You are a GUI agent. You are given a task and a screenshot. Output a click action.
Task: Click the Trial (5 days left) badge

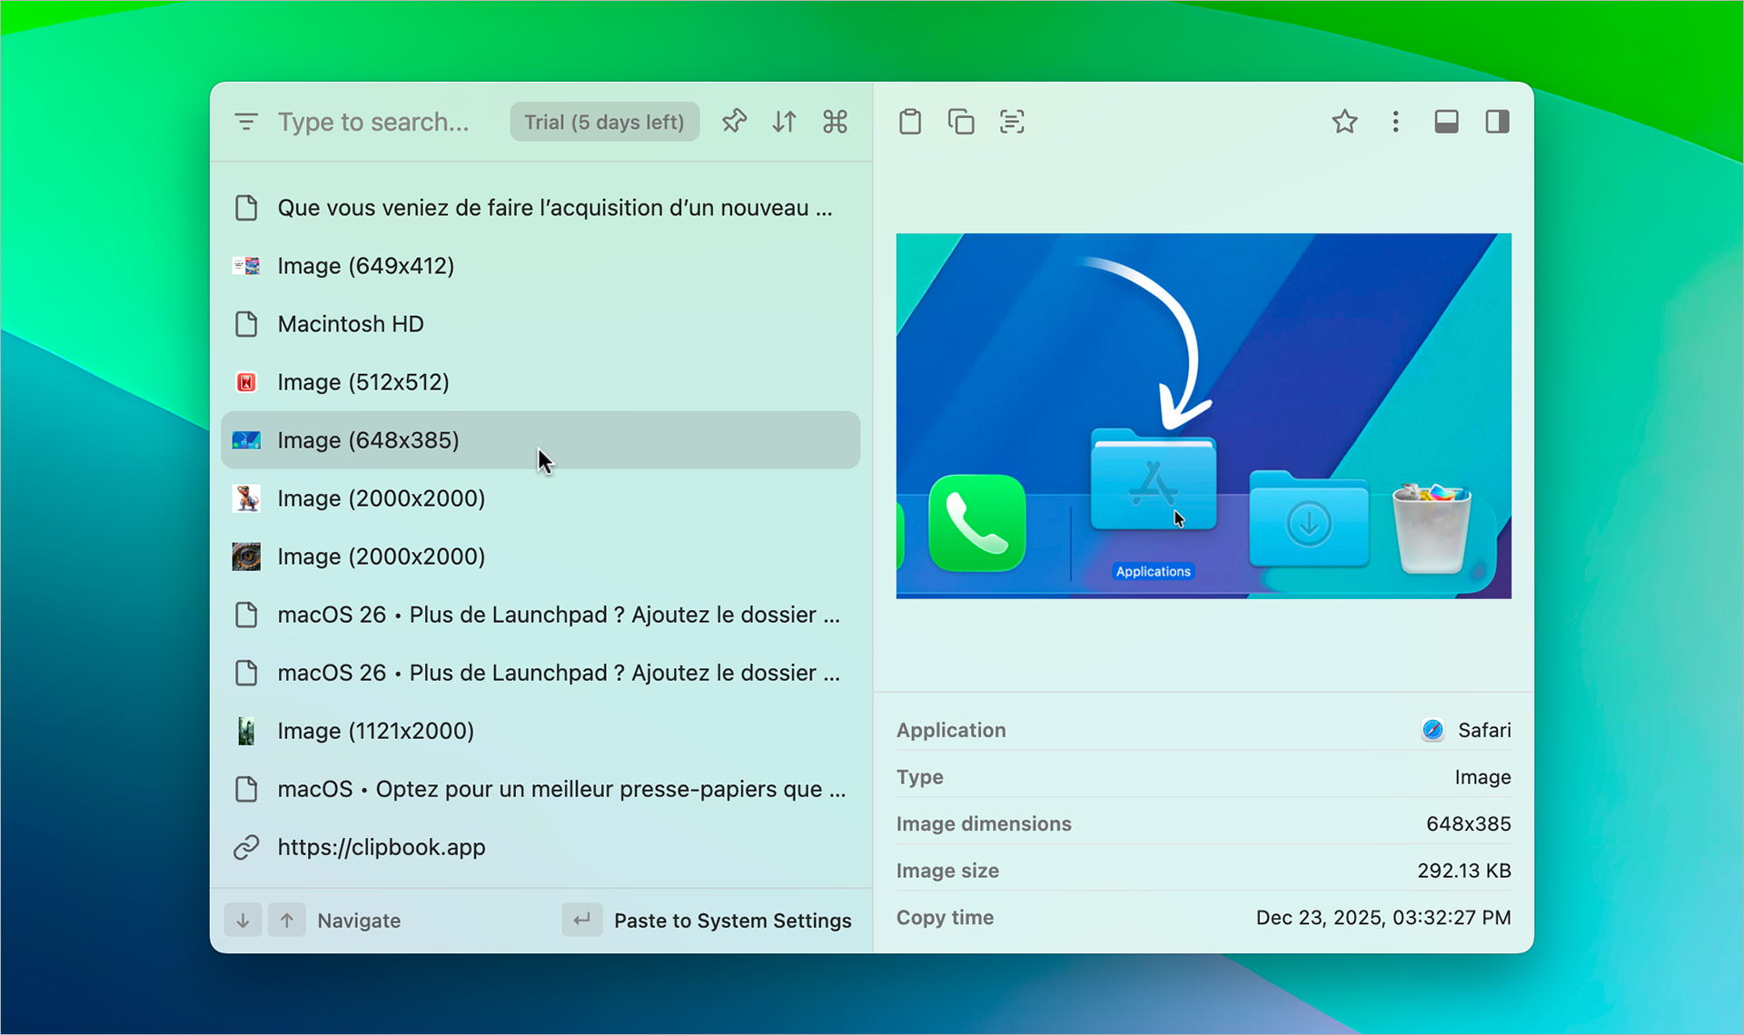tap(604, 121)
